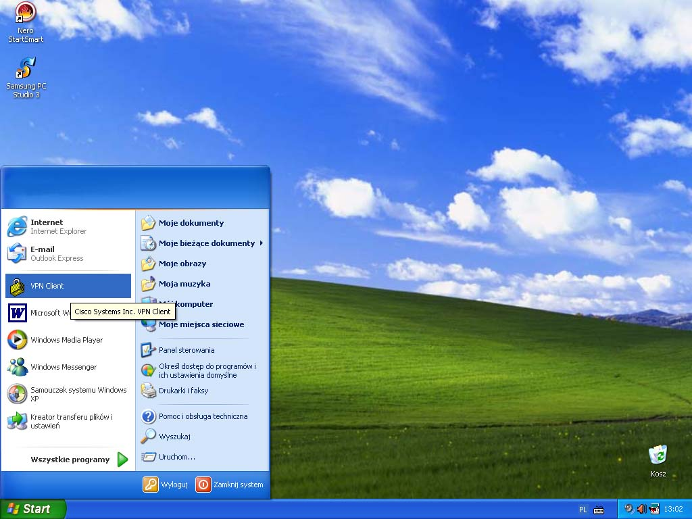Open Drukarki i faksy
This screenshot has height=519, width=692.
point(201,391)
